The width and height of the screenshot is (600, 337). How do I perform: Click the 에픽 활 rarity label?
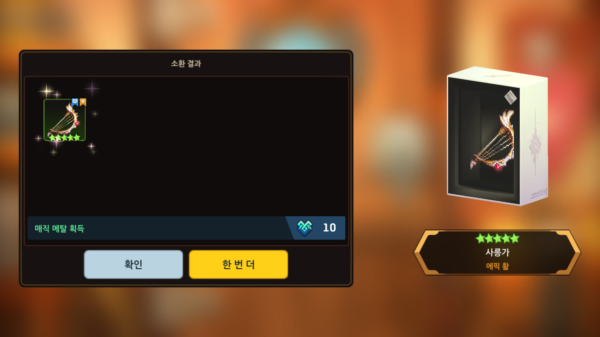click(x=497, y=266)
